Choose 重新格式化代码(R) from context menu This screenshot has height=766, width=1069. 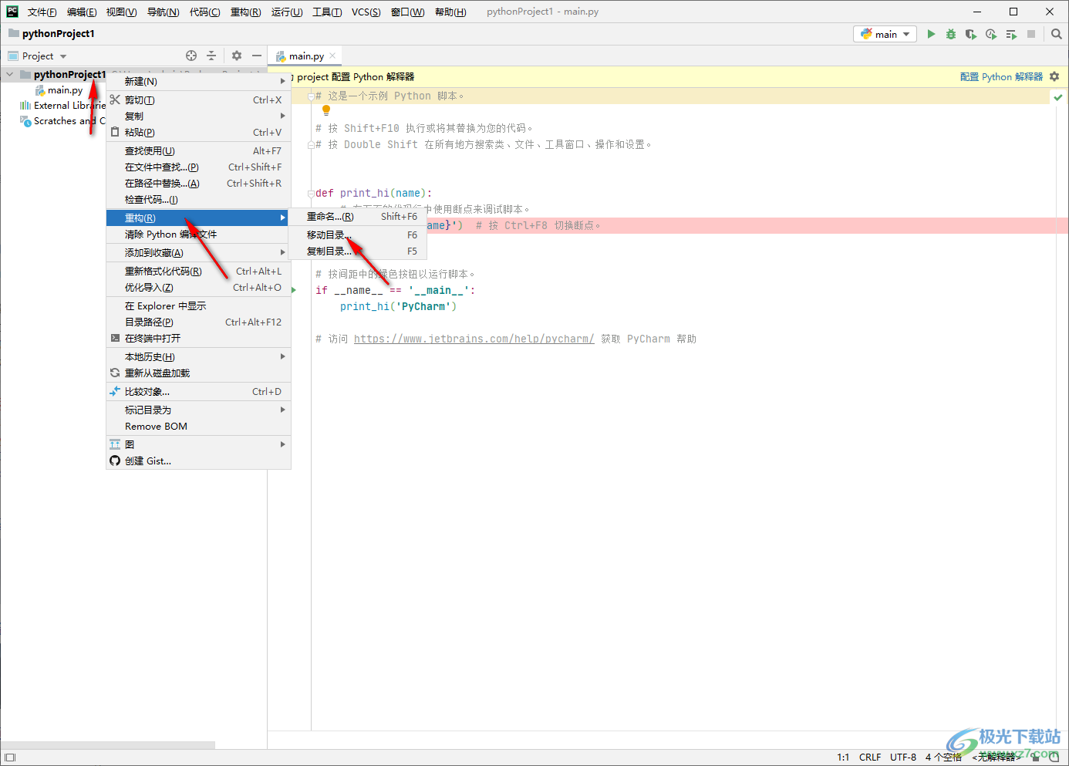pos(198,271)
